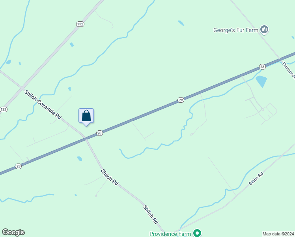The width and height of the screenshot is (295, 237).
Task: Click the large blue pond near Route 28
Action: click(261, 81)
